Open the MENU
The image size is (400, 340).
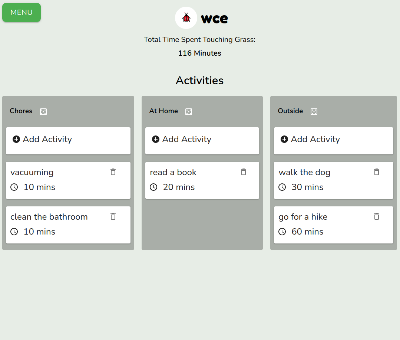pos(21,12)
